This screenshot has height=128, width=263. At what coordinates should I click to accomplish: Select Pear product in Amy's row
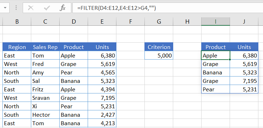pyautogui.click(x=73, y=72)
